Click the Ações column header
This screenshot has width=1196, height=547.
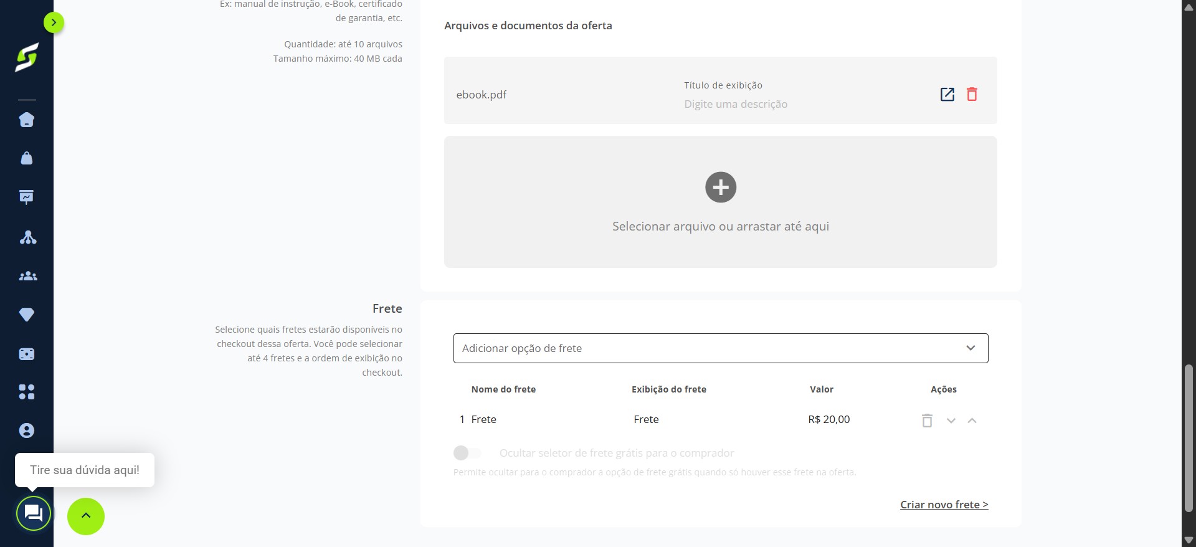point(944,389)
